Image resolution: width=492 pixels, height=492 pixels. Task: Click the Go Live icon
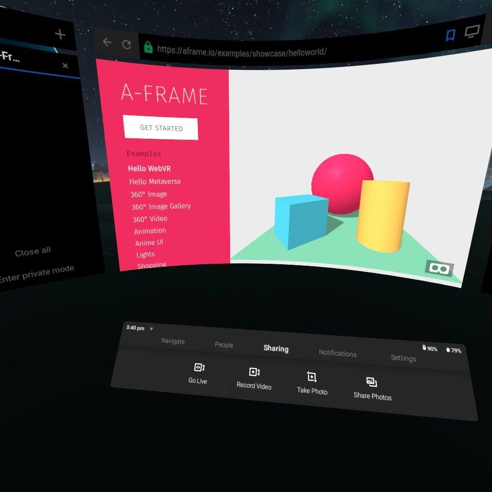click(199, 367)
